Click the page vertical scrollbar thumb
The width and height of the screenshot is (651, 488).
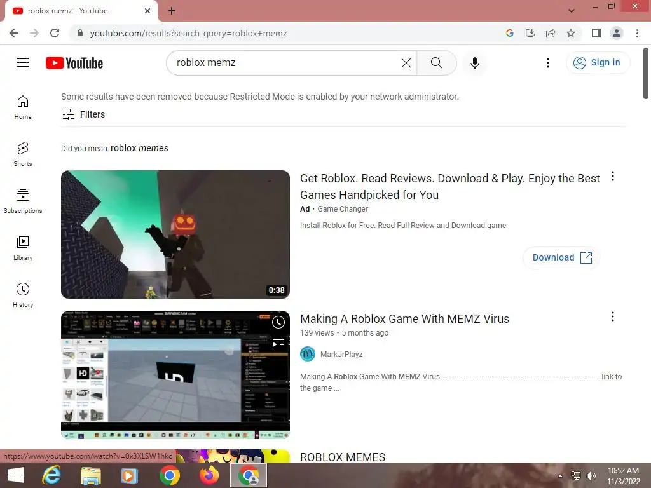pos(646,74)
